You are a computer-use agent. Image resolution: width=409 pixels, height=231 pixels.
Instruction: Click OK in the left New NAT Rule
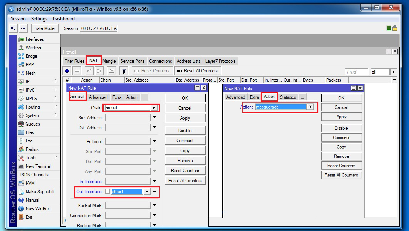tap(185, 98)
